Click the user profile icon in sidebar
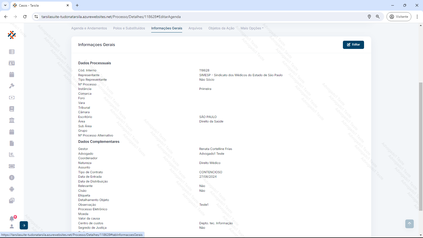The width and height of the screenshot is (423, 238). (12, 226)
